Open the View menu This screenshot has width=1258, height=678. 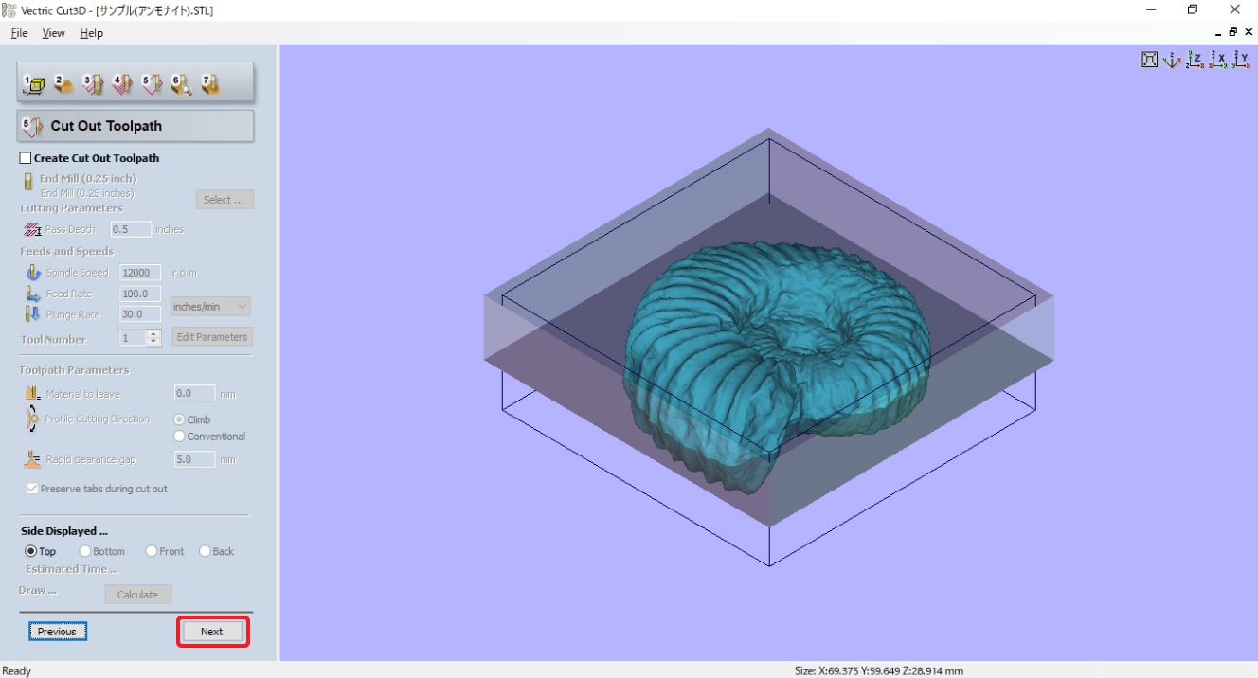point(53,33)
